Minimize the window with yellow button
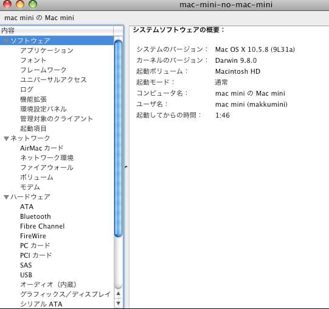The image size is (329, 309). pyautogui.click(x=20, y=4)
